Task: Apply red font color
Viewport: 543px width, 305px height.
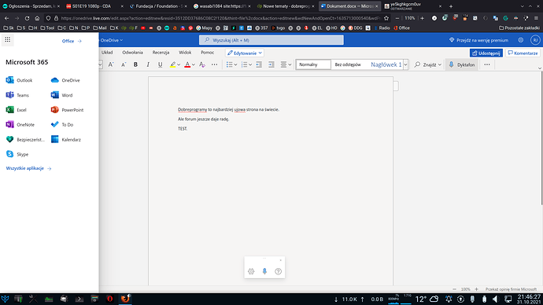Action: click(x=187, y=64)
